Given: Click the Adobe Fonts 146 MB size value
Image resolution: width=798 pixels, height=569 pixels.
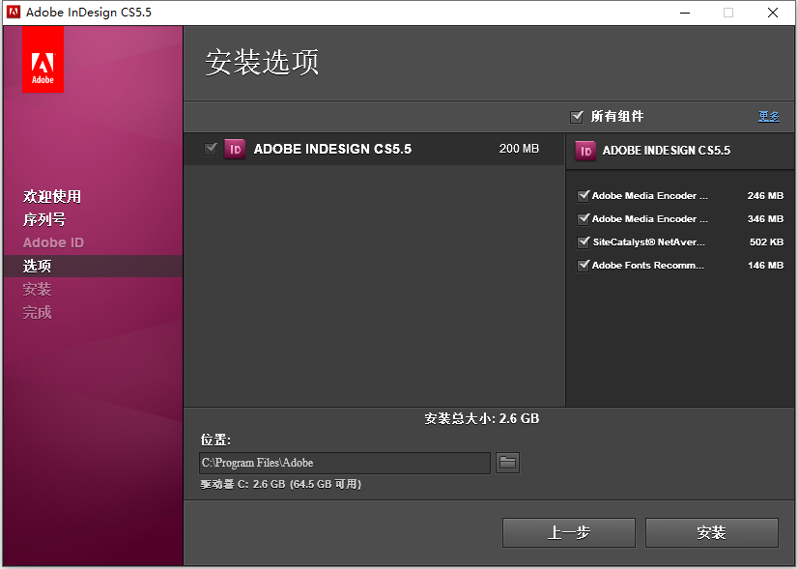Looking at the screenshot, I should [x=765, y=265].
